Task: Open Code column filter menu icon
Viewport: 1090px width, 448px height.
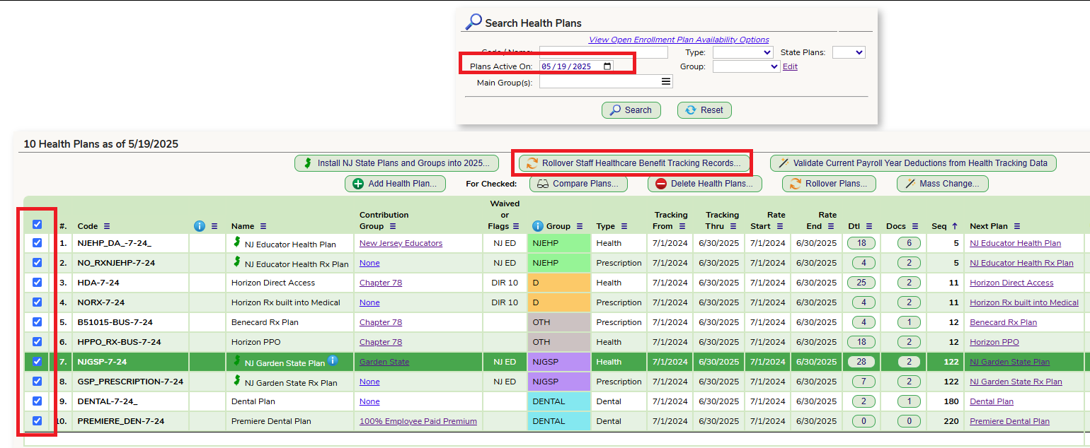Action: coord(107,226)
